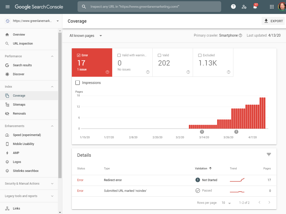Open the navigation hamburger menu
Viewport: 286px width, 214px height.
click(7, 6)
